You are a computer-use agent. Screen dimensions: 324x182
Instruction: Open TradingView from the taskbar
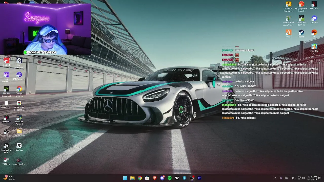click(177, 178)
